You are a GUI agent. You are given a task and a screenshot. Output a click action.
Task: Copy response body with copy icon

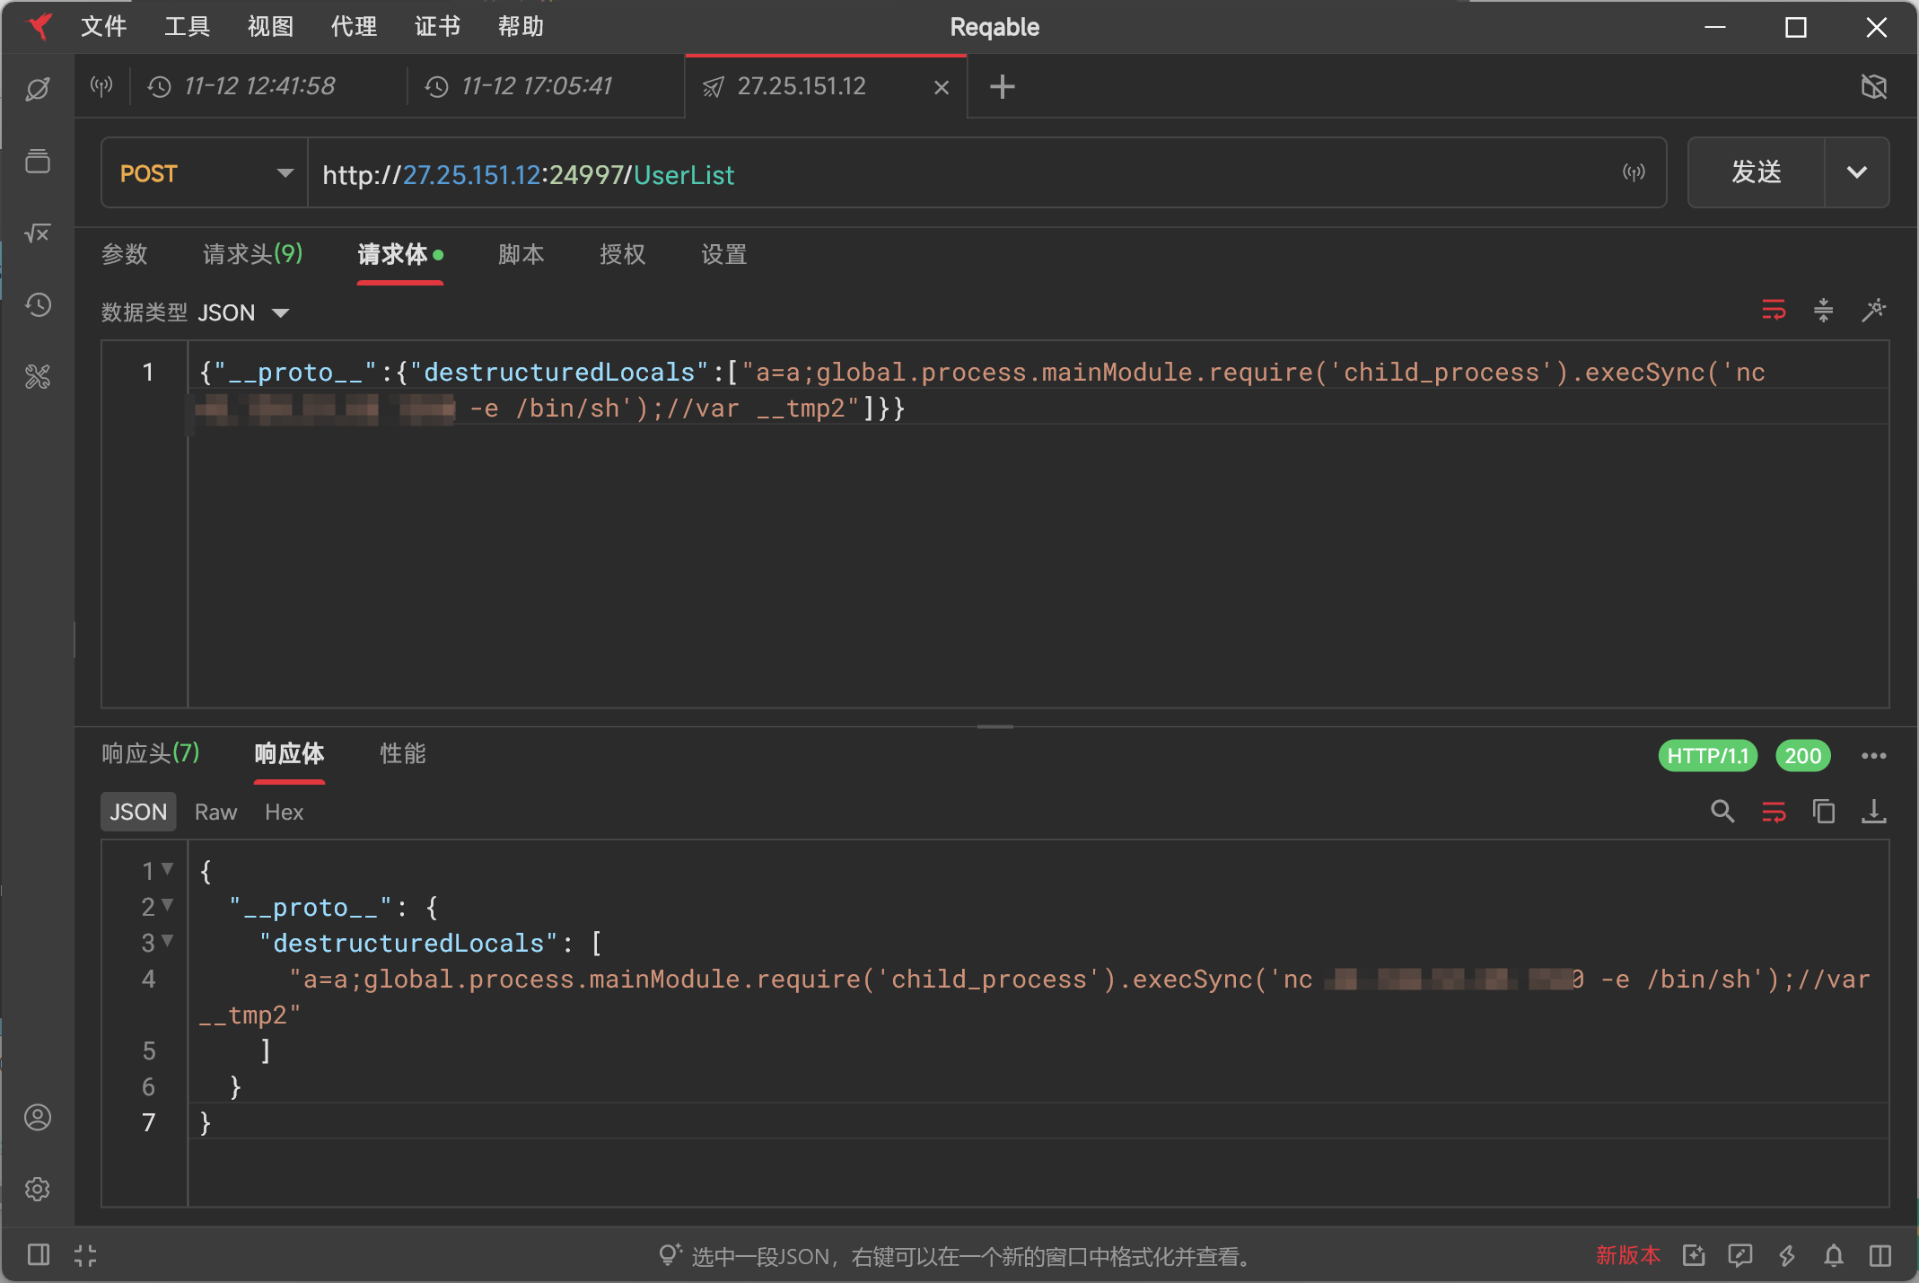click(x=1823, y=812)
